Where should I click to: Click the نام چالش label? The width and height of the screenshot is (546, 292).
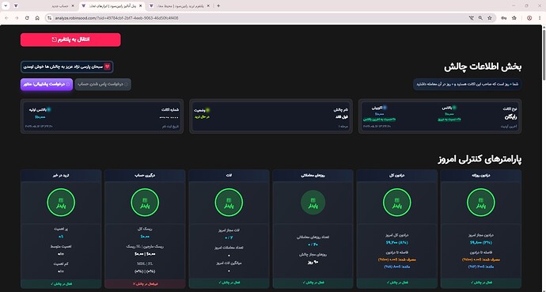(341, 110)
